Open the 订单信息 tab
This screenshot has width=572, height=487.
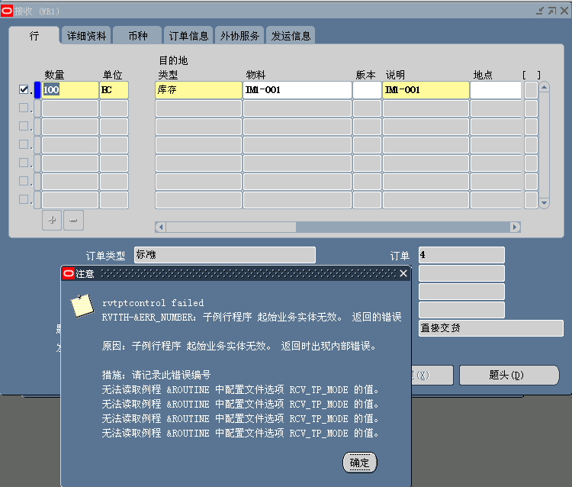[188, 36]
